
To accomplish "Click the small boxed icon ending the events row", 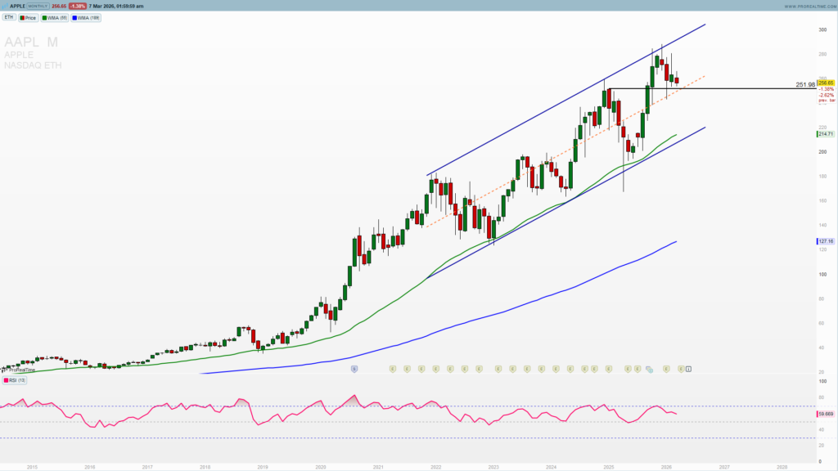I will tap(688, 368).
